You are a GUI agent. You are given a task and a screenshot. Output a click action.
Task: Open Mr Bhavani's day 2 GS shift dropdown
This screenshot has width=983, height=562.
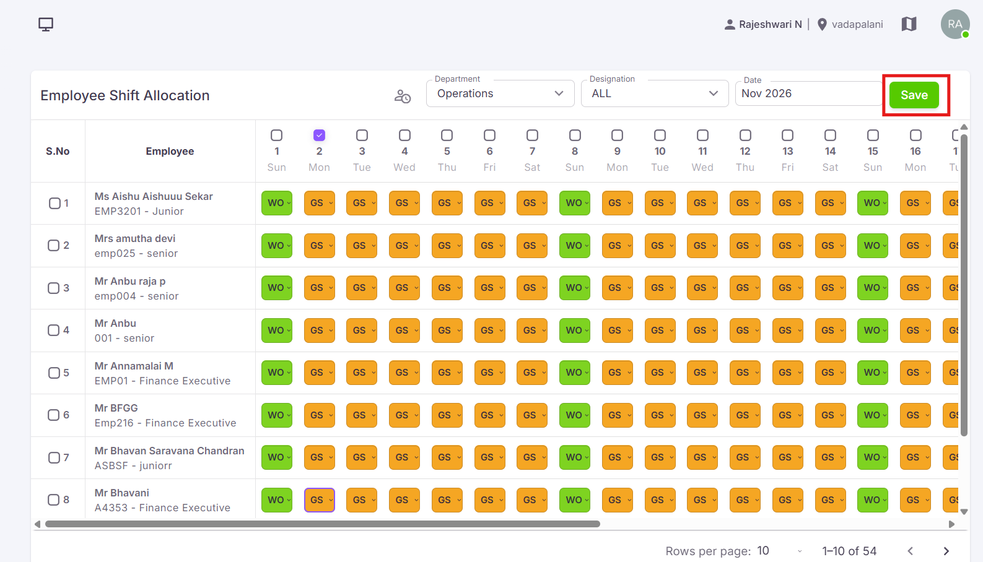coord(320,500)
